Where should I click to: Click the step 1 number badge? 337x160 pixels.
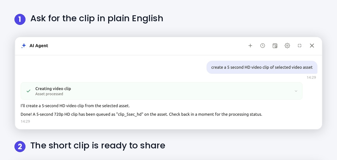tap(20, 19)
